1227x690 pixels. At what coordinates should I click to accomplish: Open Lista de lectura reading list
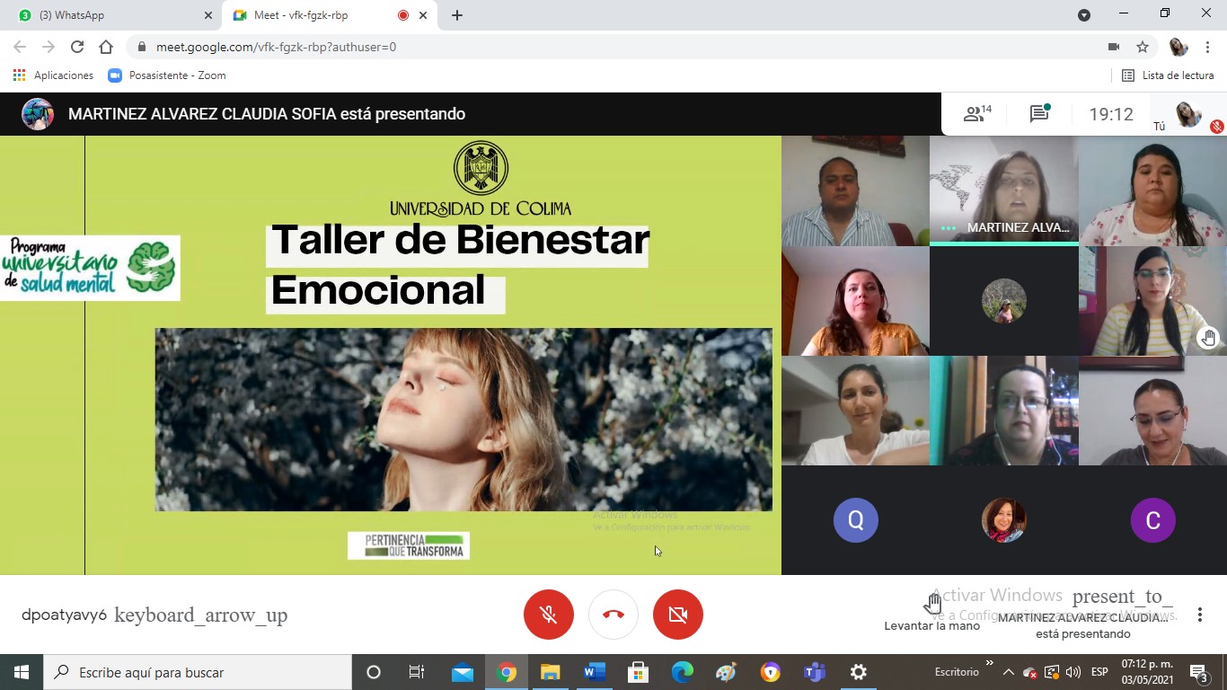tap(1169, 75)
